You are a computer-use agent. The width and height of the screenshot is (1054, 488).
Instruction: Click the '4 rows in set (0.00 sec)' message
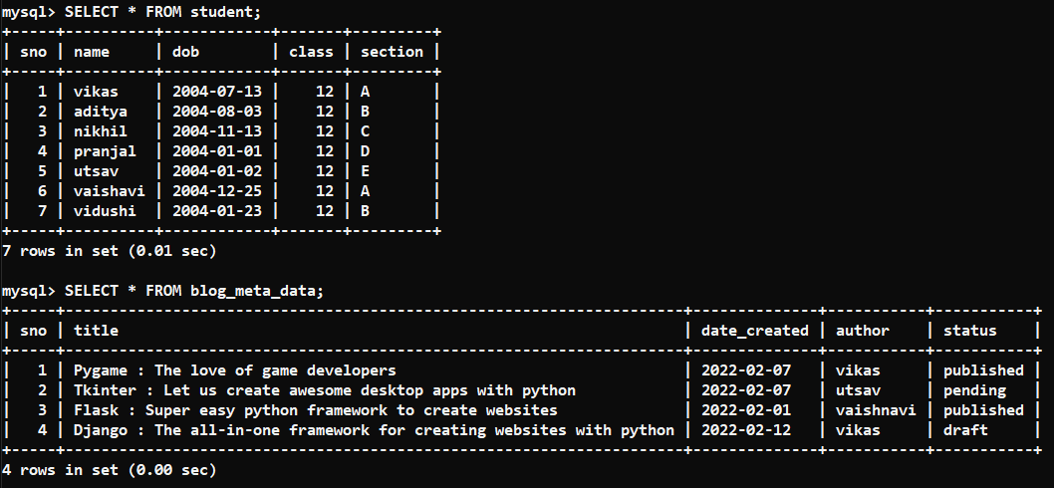[x=110, y=470]
